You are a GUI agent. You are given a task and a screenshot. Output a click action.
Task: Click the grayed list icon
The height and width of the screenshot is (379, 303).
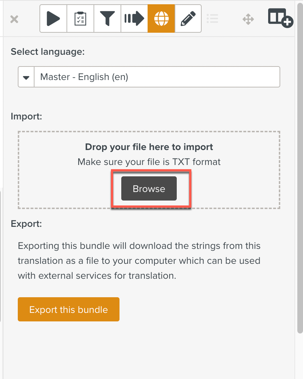(x=212, y=18)
